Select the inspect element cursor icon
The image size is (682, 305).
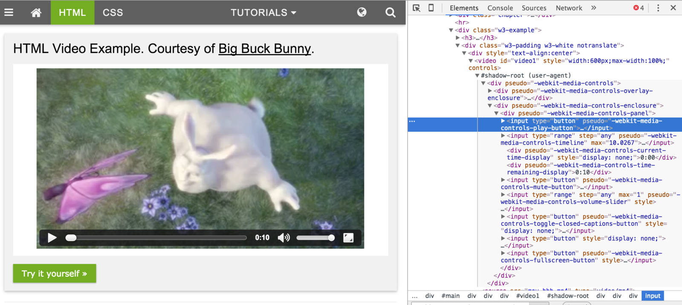tap(416, 8)
